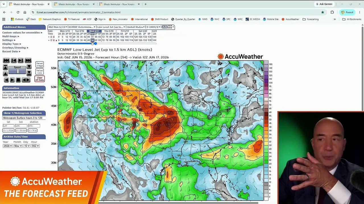Reload the page in browser
This screenshot has width=364, height=204.
click(18, 12)
